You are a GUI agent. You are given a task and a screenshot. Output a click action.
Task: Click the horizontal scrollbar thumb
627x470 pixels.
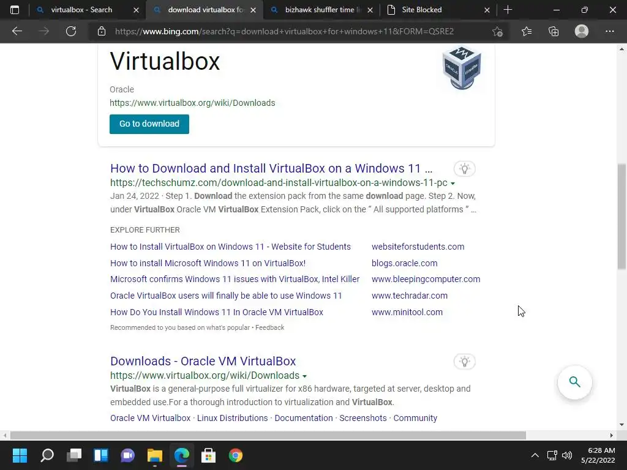(268, 435)
